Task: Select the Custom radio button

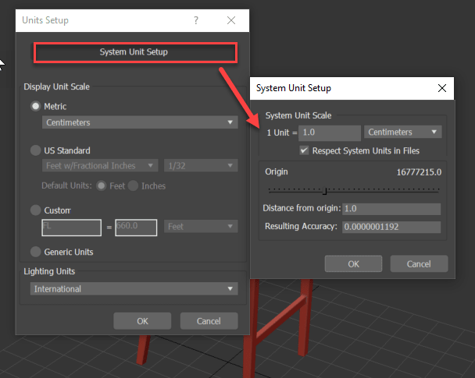Action: 36,210
